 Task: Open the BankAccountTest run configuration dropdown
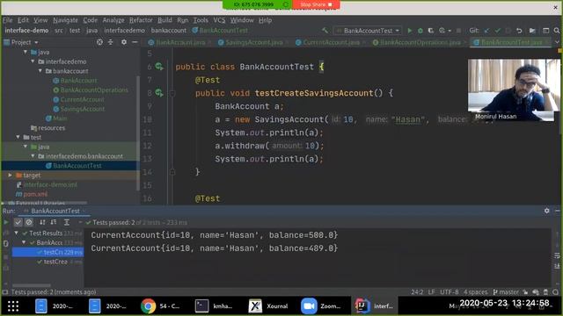pyautogui.click(x=368, y=31)
